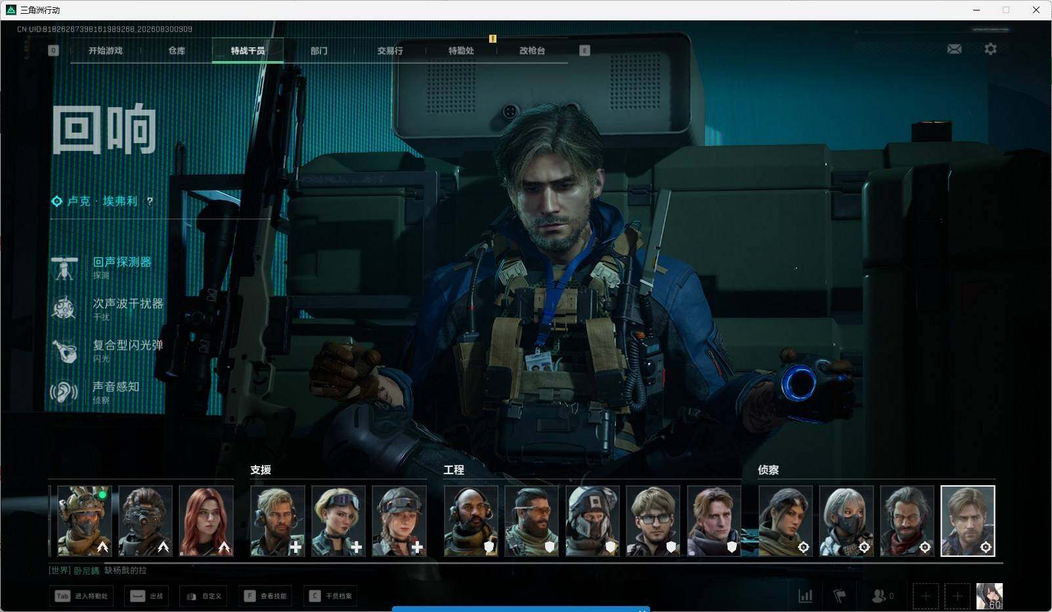Click the 声音感知 skill name
The width and height of the screenshot is (1052, 612).
[x=116, y=386]
